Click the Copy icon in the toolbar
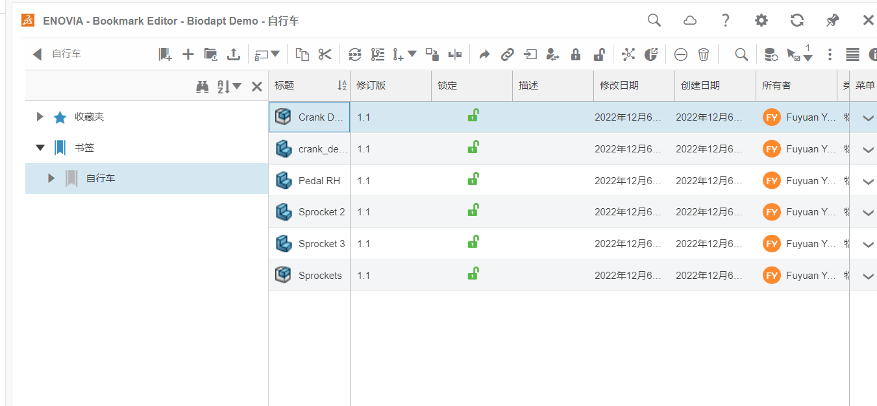 (x=301, y=54)
